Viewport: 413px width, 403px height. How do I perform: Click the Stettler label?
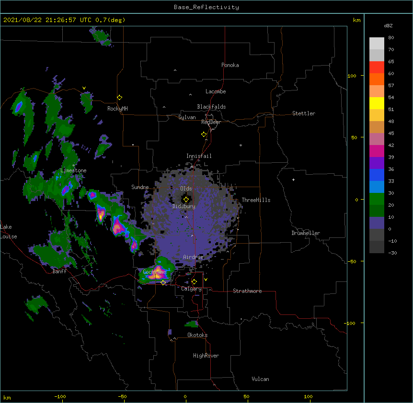(x=304, y=113)
